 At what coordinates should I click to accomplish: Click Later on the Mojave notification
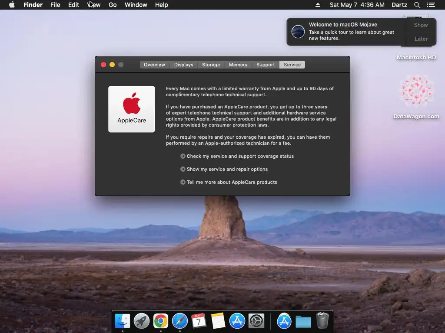tap(421, 39)
